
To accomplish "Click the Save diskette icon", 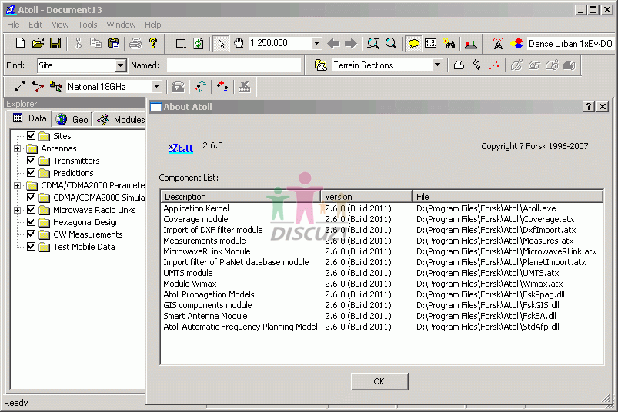I will (x=55, y=44).
